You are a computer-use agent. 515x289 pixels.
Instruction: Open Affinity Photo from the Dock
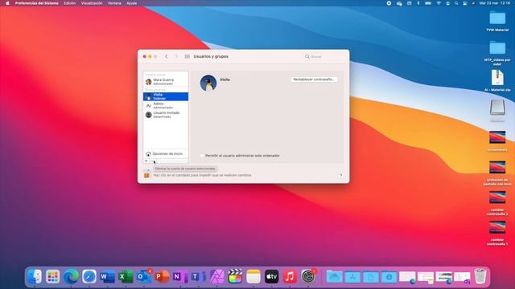point(216,277)
